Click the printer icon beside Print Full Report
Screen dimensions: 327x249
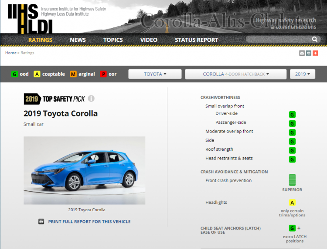click(41, 222)
